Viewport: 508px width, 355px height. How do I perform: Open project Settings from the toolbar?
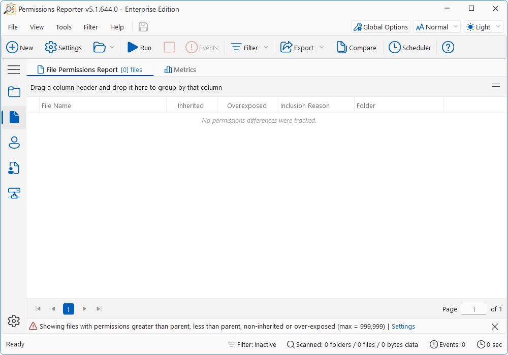pos(63,47)
